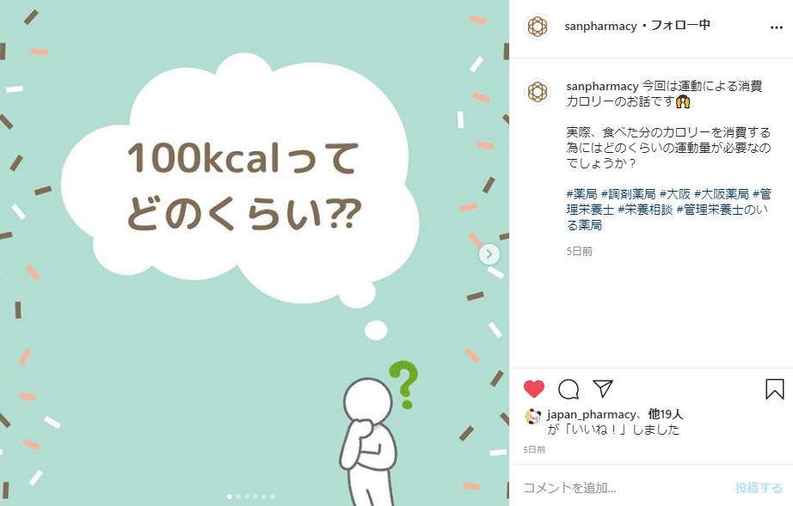Go to next carousel image arrow
Image resolution: width=793 pixels, height=506 pixels.
tap(489, 254)
